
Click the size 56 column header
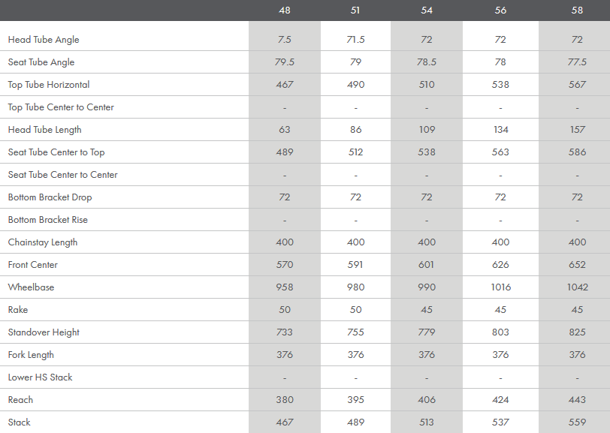tap(500, 11)
